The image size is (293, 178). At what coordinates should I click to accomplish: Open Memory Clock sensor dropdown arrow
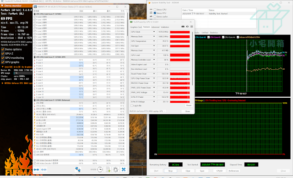pyautogui.click(x=154, y=37)
